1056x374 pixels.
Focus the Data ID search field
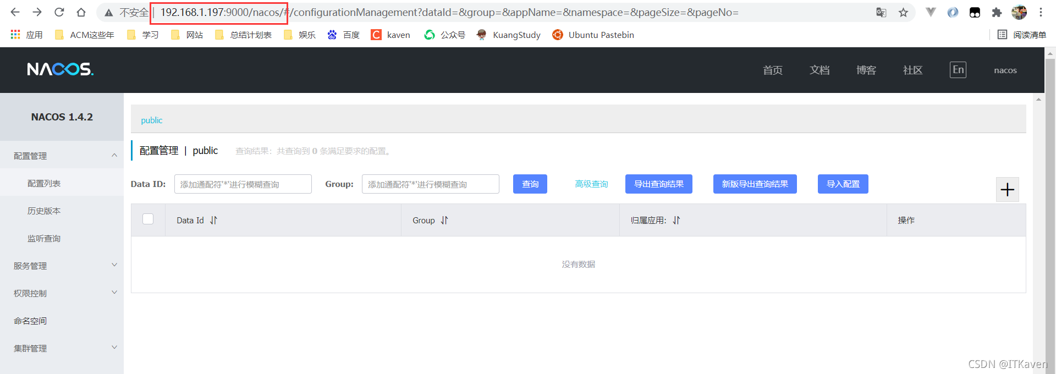243,184
